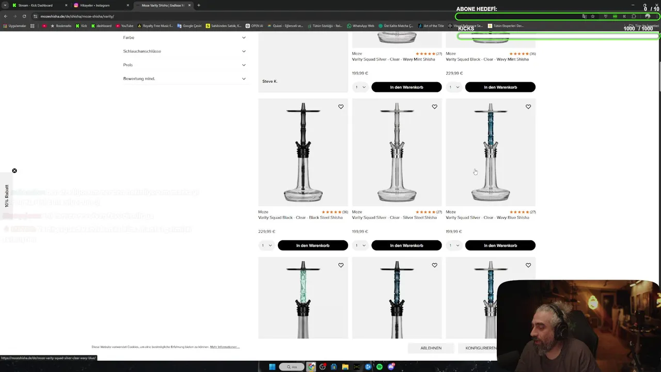The width and height of the screenshot is (661, 372).
Task: Open Mehr Informationen cookie link
Action: pyautogui.click(x=225, y=347)
